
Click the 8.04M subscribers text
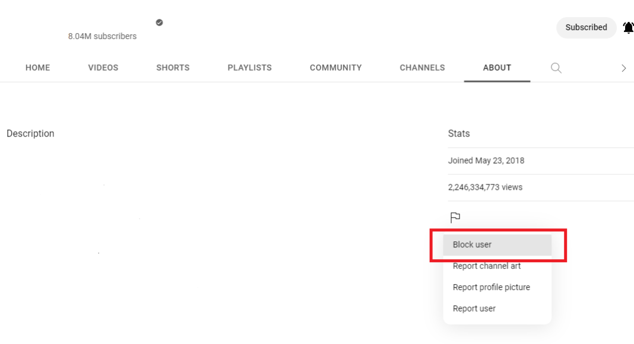(x=102, y=36)
